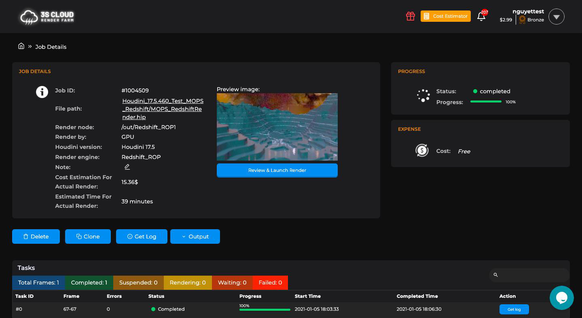Open the user account dropdown arrow
The height and width of the screenshot is (318, 582).
click(557, 17)
